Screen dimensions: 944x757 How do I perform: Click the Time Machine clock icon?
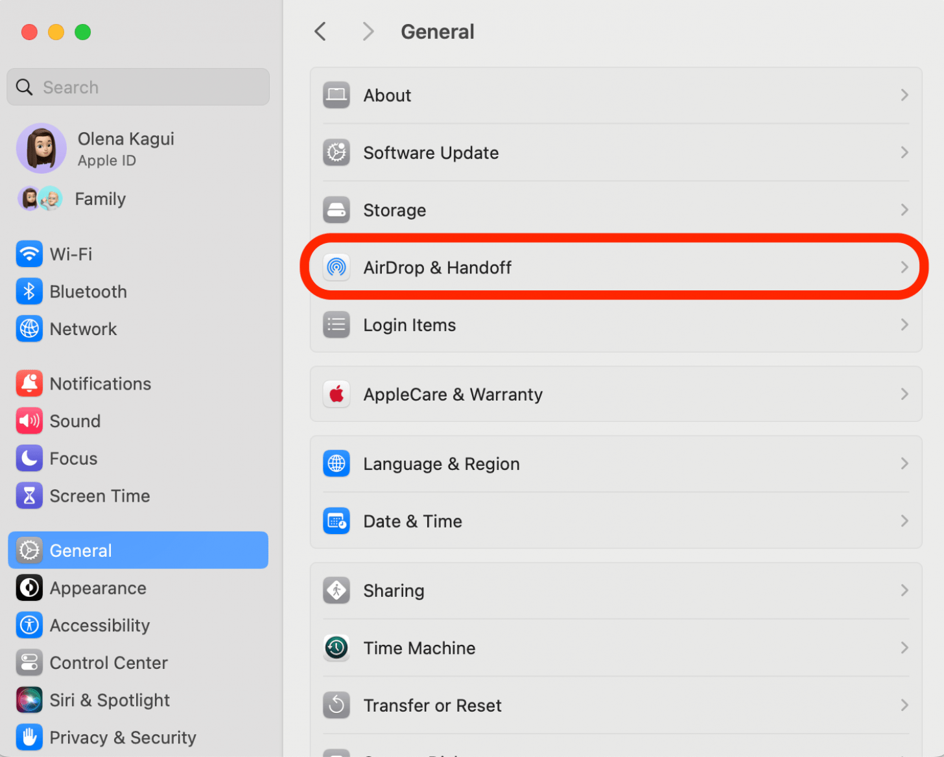pos(336,648)
